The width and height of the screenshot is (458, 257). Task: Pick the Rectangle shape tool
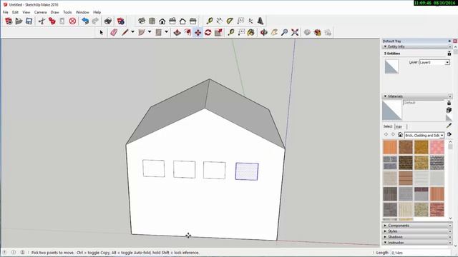(x=158, y=33)
